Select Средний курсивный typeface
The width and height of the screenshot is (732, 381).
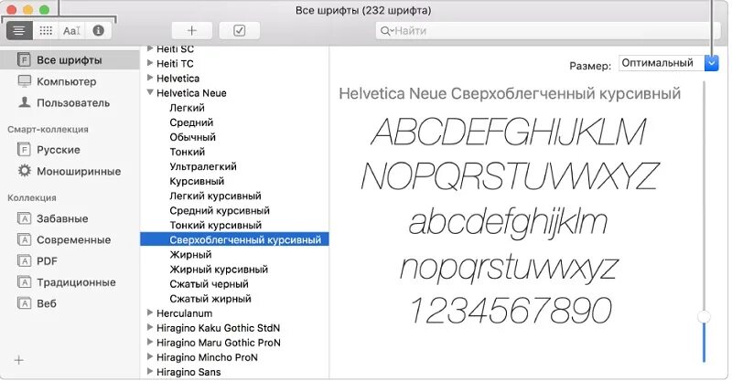[x=220, y=211]
